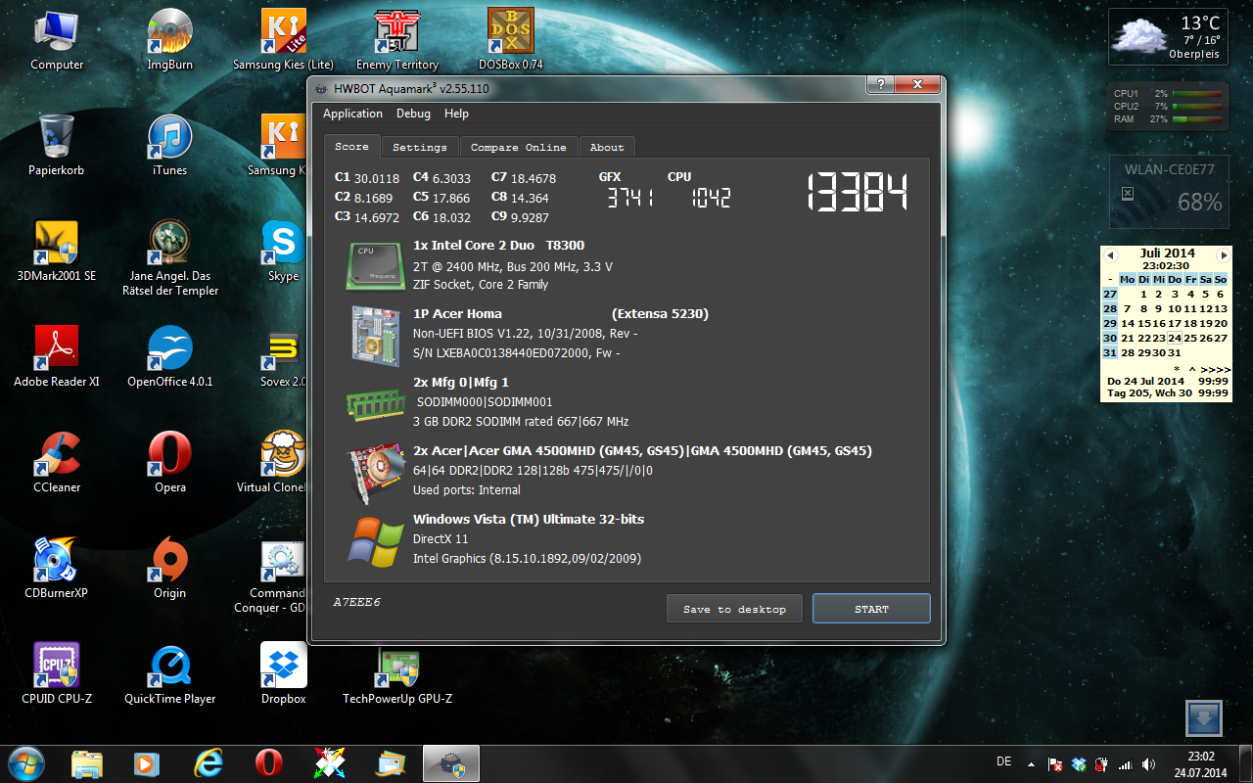
Task: Open 3DMark2001 SE shortcut
Action: click(x=57, y=251)
